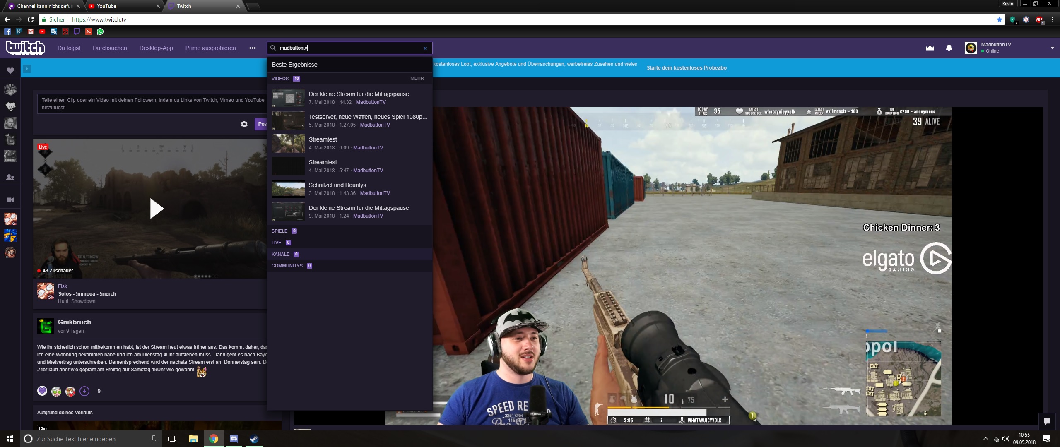Play the Fisk live stream preview
The image size is (1060, 447).
click(x=157, y=209)
